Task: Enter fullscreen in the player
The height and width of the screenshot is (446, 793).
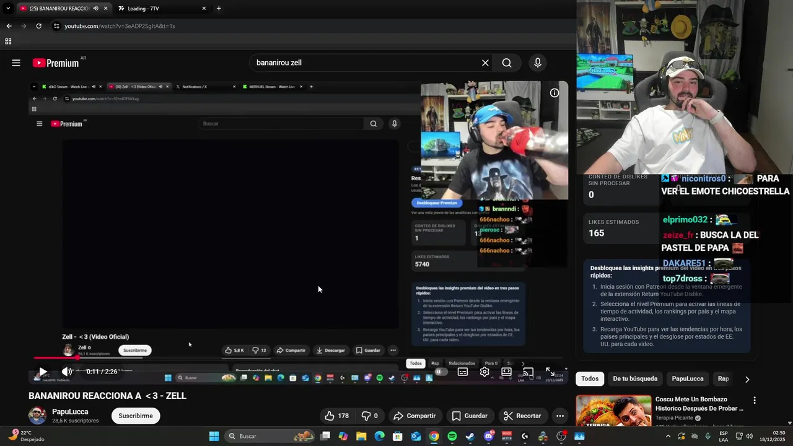Action: (x=550, y=372)
